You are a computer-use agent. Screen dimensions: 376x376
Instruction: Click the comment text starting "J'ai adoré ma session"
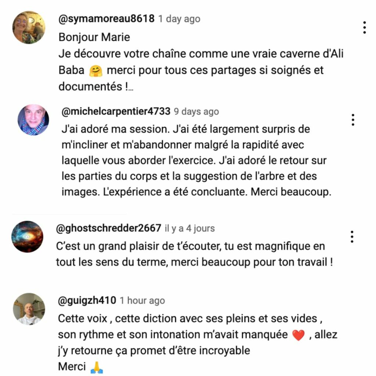(x=196, y=160)
